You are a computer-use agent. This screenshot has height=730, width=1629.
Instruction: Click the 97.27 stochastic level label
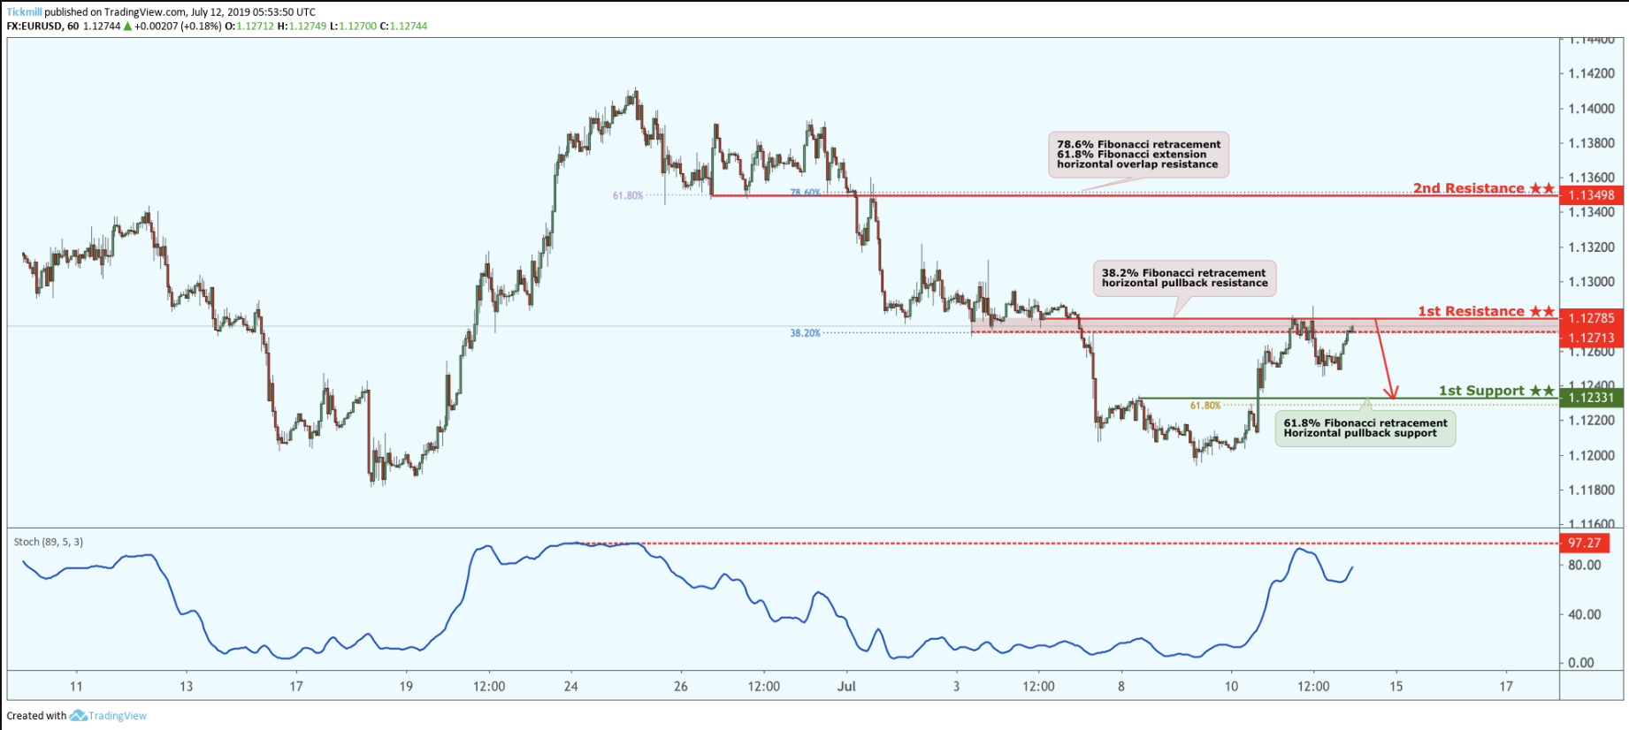coord(1585,544)
